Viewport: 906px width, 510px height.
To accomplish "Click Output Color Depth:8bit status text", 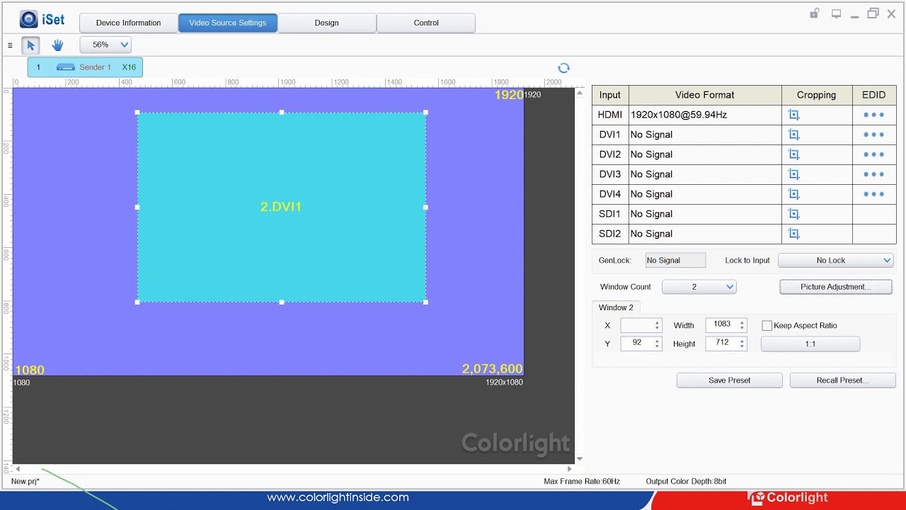I will (x=686, y=482).
